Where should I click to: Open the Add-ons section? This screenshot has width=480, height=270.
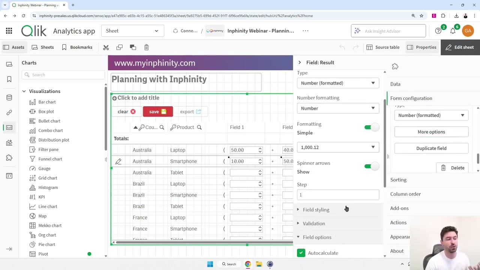399,208
